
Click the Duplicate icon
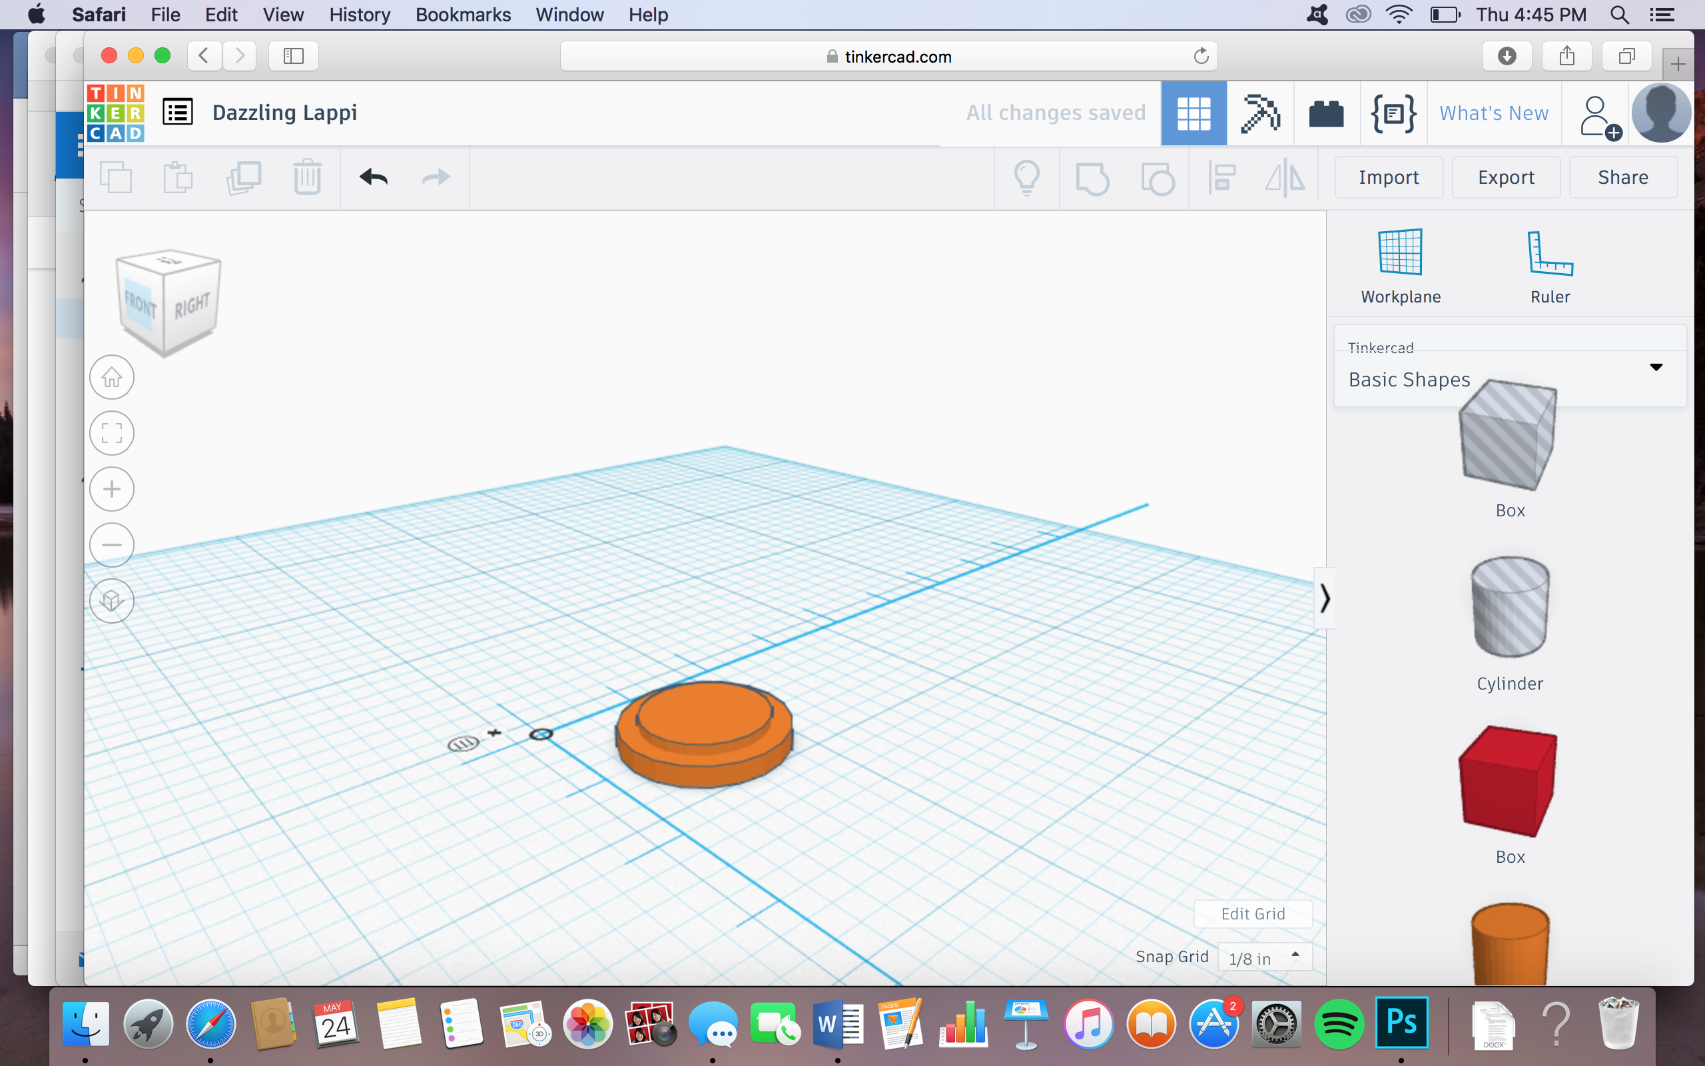(x=244, y=177)
